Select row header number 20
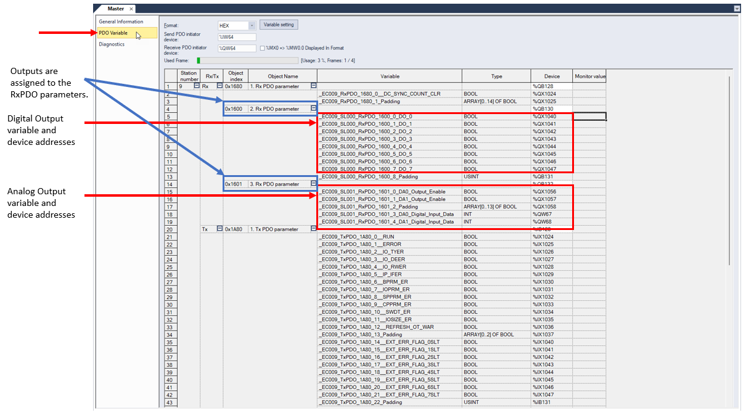The image size is (746, 415). click(170, 229)
